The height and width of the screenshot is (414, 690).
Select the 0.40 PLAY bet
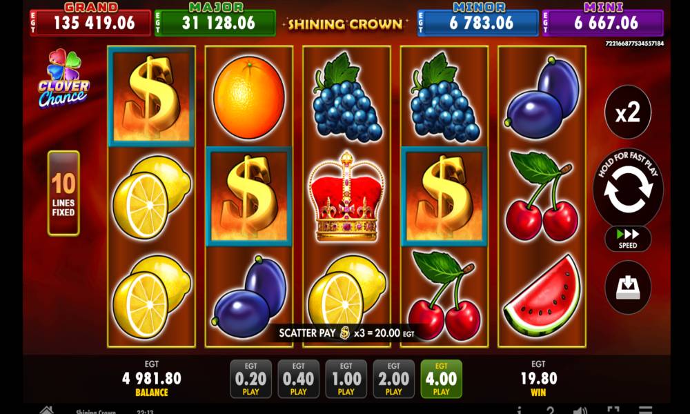(298, 379)
